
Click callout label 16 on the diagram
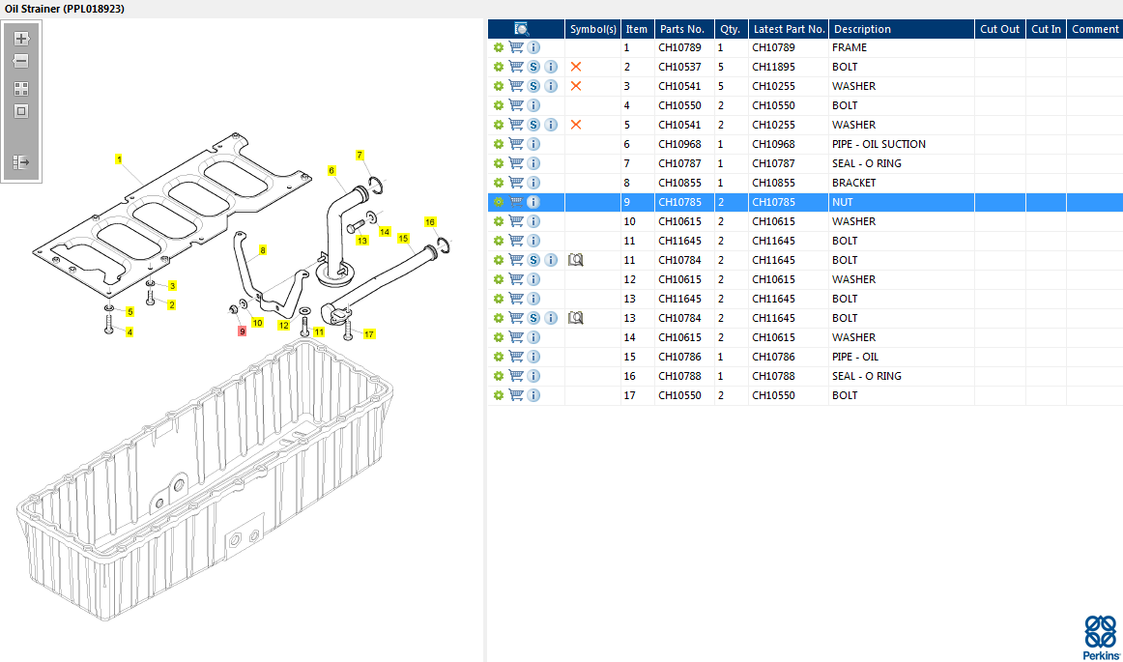coord(430,222)
